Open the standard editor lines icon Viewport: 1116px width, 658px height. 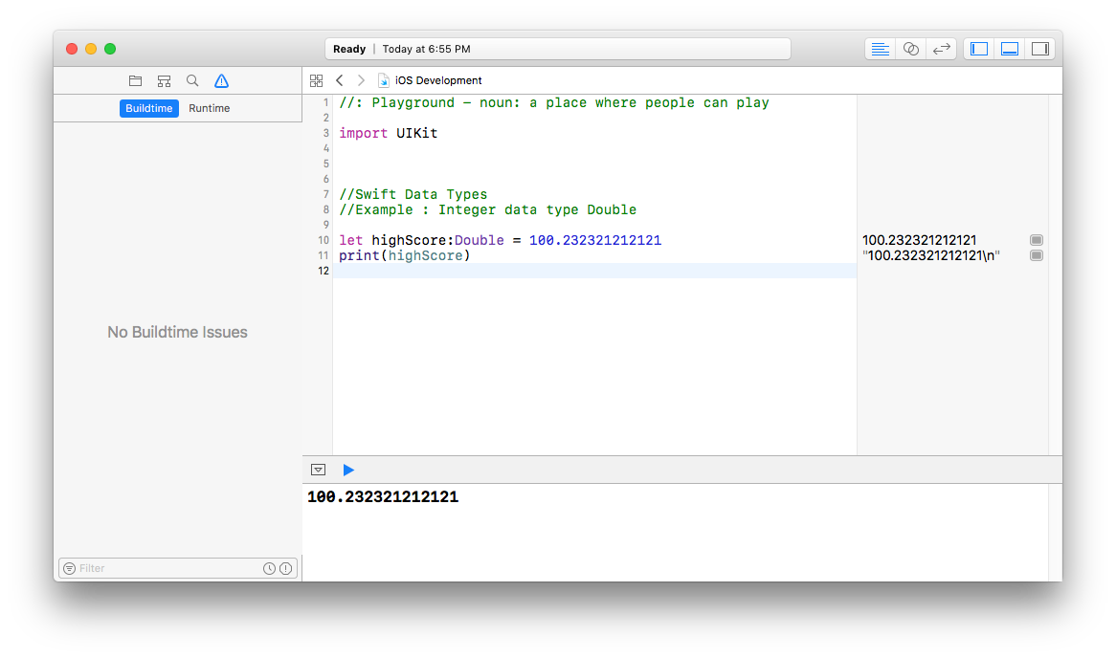(880, 48)
